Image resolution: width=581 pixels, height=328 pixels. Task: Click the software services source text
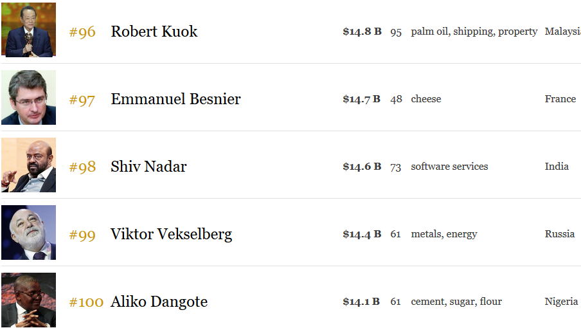tap(449, 167)
